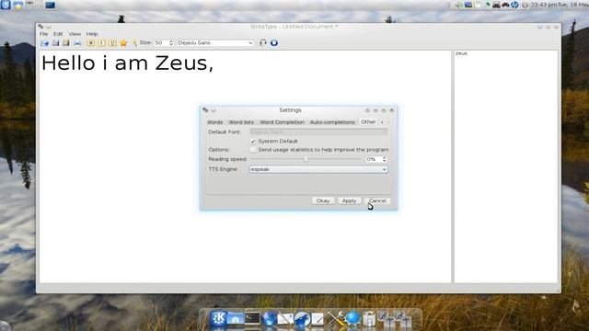This screenshot has height=331, width=589.
Task: Open the KDE launcher in the dock
Action: coord(218,319)
